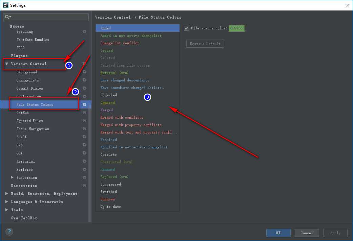Click the project-level icon beside Issue Navigation
The width and height of the screenshot is (353, 241).
pyautogui.click(x=84, y=129)
